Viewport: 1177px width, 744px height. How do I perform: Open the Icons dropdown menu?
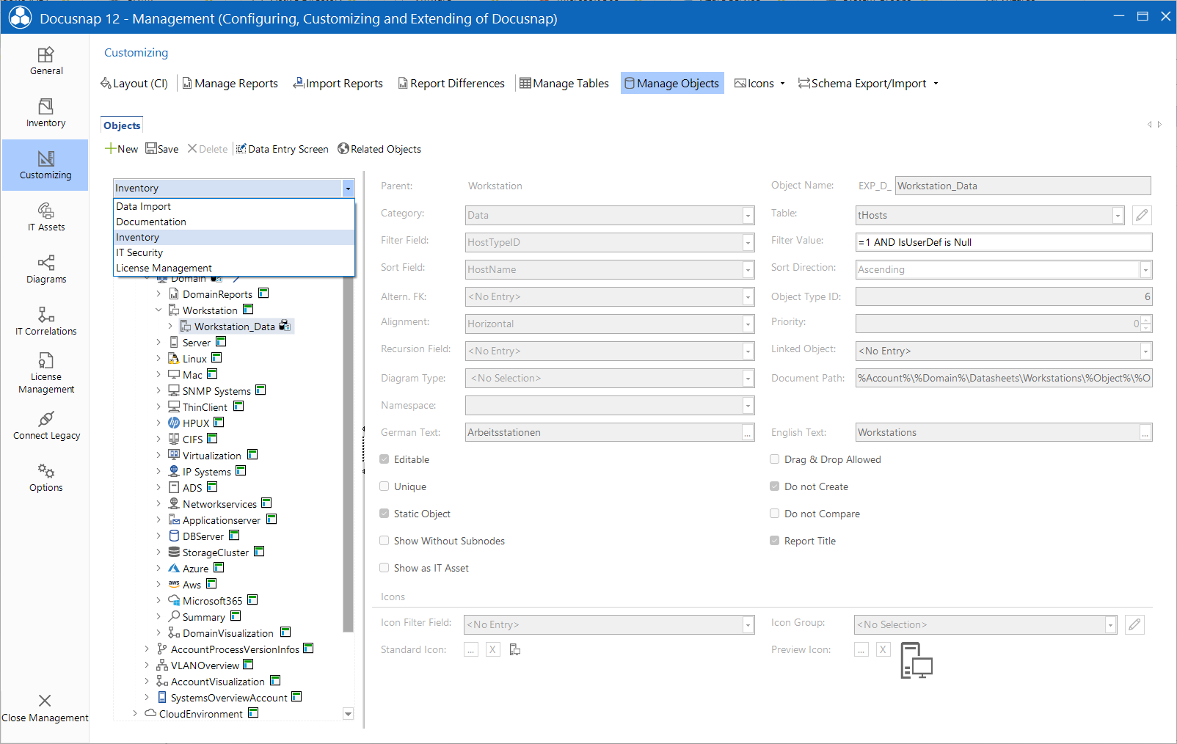pos(759,84)
